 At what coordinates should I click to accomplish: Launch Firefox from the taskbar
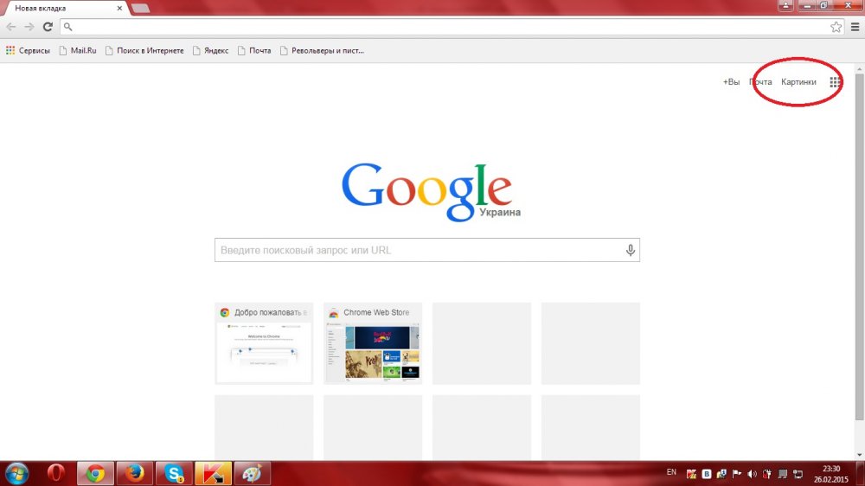[134, 473]
